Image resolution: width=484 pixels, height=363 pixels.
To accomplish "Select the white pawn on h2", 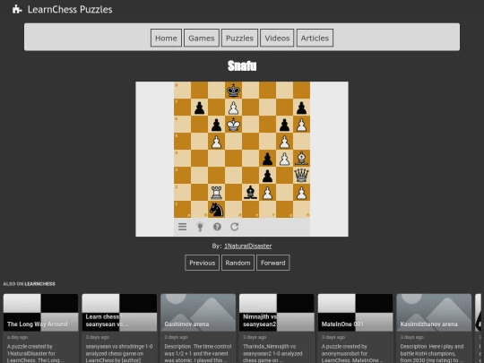I will click(301, 193).
